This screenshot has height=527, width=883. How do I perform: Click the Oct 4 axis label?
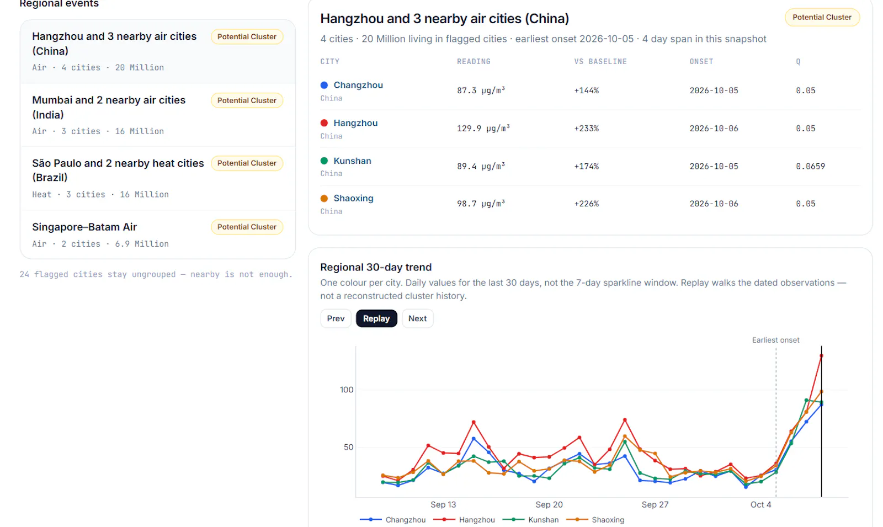760,504
